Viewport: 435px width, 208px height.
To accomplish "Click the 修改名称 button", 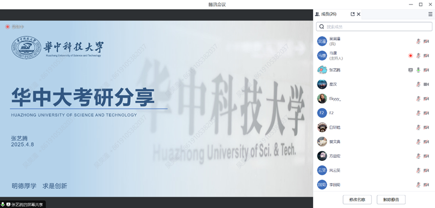I will coord(357,199).
